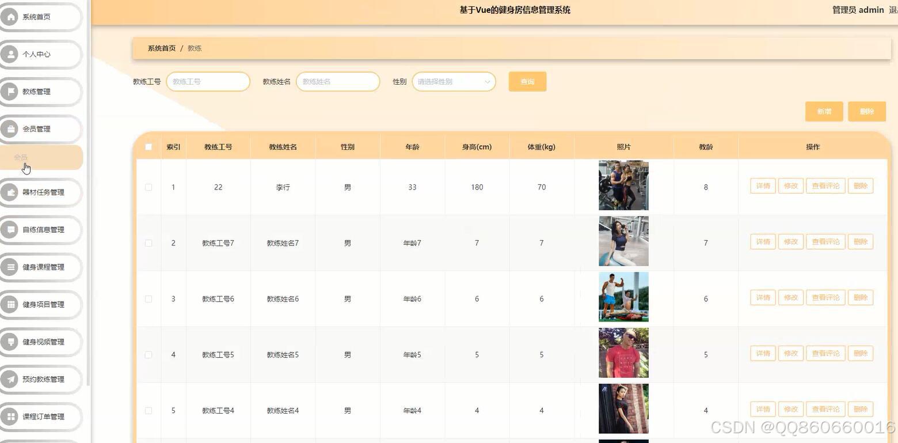Click 查看评论 for 教练工号4 row

click(x=826, y=410)
